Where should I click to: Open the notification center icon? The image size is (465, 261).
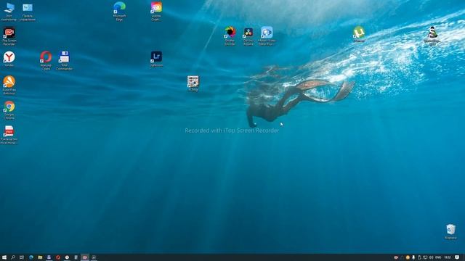click(x=457, y=257)
